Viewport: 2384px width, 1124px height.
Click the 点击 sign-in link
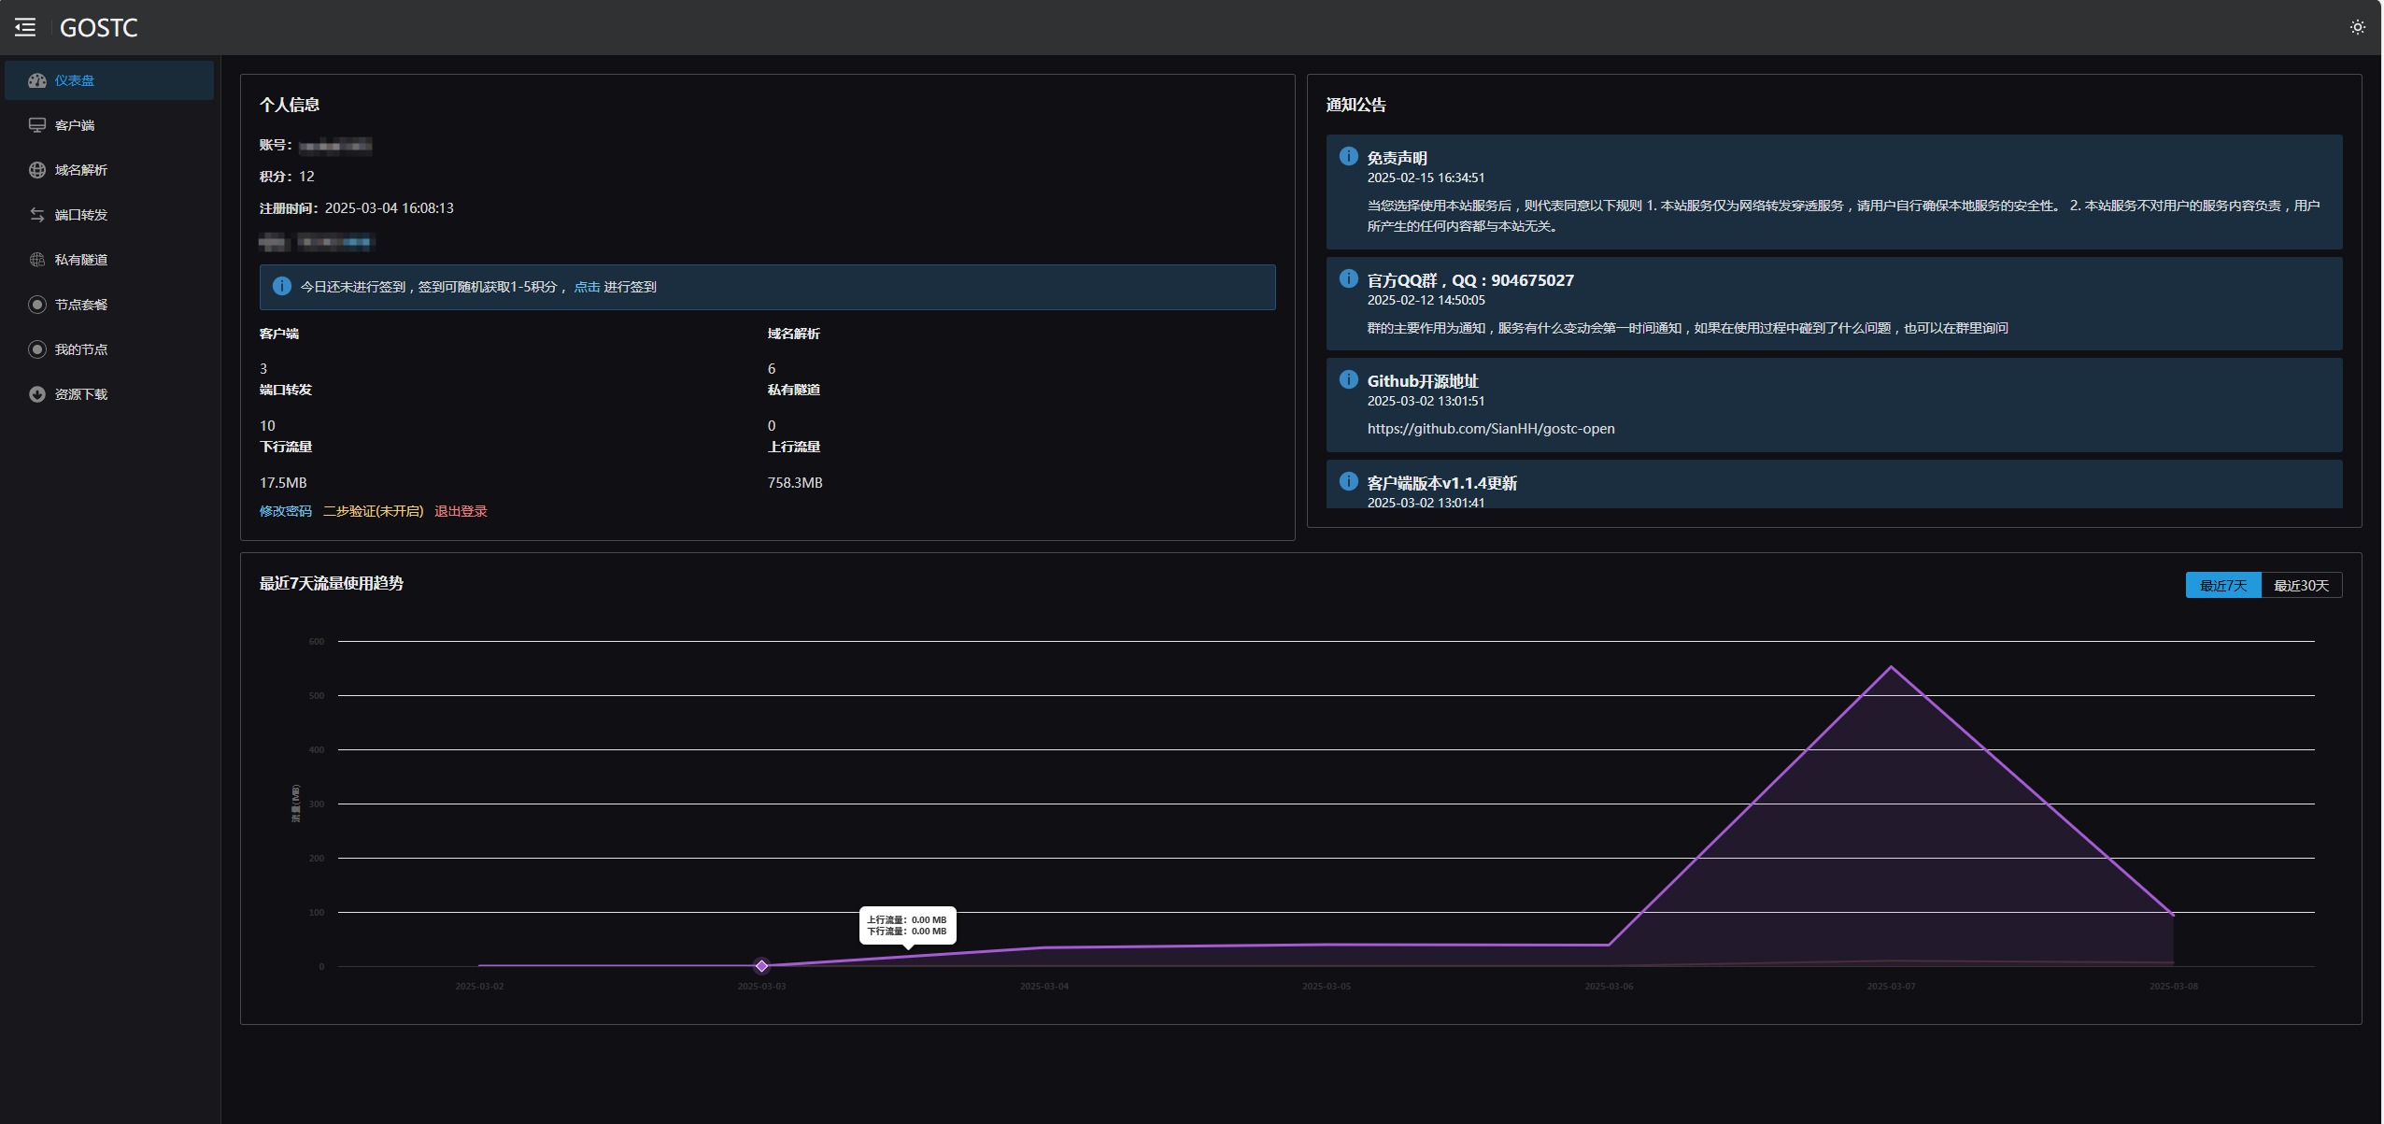(x=586, y=287)
